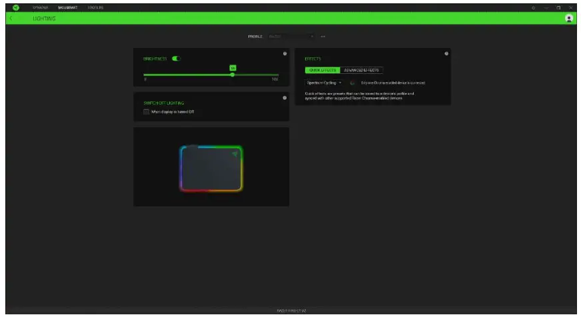Viewport: 581px width, 317px height.
Task: Expand the Profile dropdown
Action: (291, 36)
